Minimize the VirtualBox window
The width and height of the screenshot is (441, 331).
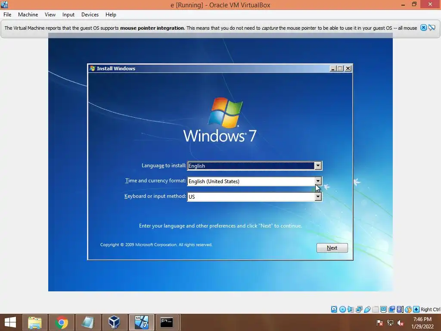coord(403,4)
